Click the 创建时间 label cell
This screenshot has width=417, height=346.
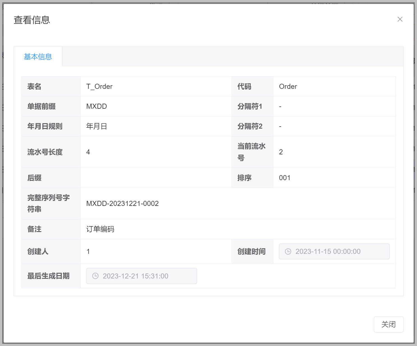[x=252, y=251]
